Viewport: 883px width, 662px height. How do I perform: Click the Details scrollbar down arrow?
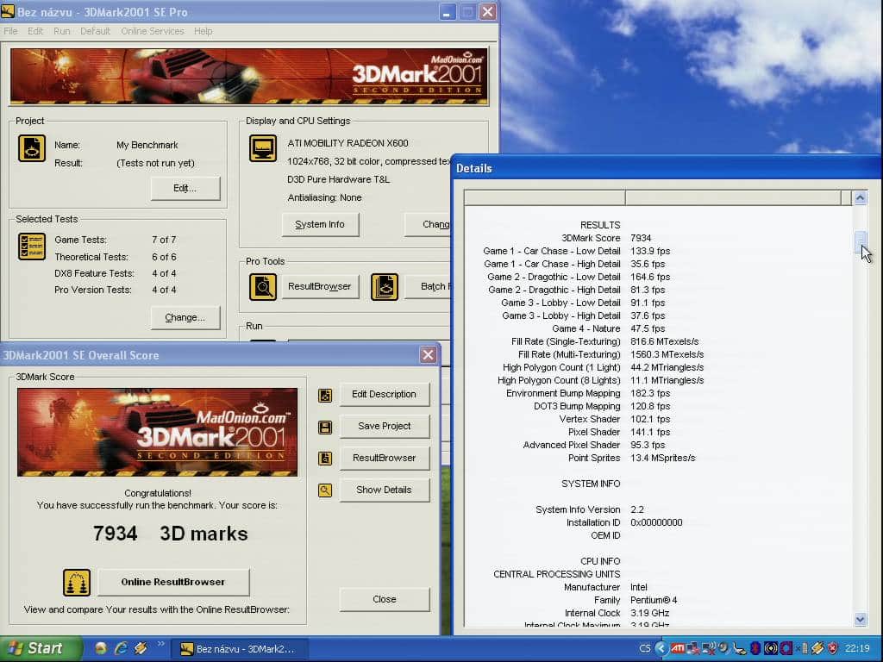(860, 619)
